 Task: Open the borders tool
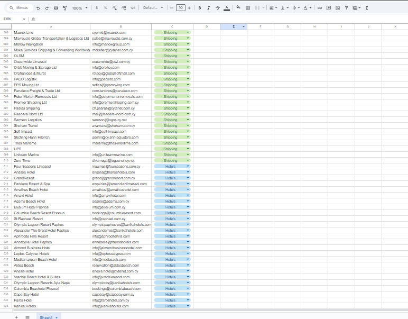click(x=248, y=8)
